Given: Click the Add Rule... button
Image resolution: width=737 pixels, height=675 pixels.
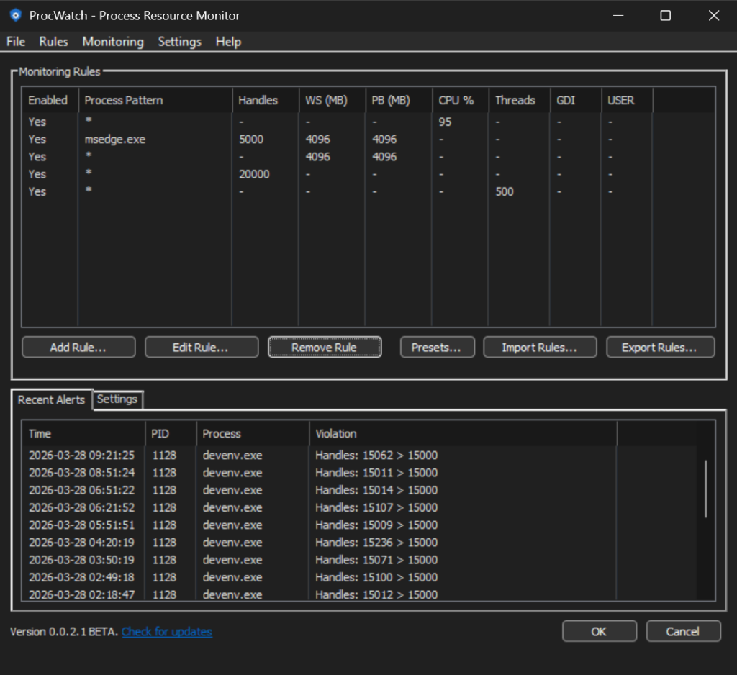Looking at the screenshot, I should click(78, 348).
